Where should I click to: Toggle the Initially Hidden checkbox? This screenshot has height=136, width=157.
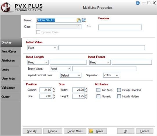tap(119, 96)
